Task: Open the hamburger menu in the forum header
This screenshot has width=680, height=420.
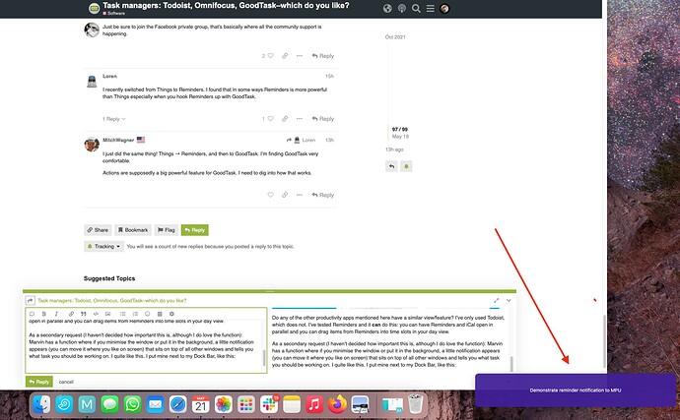Action: coord(431,8)
